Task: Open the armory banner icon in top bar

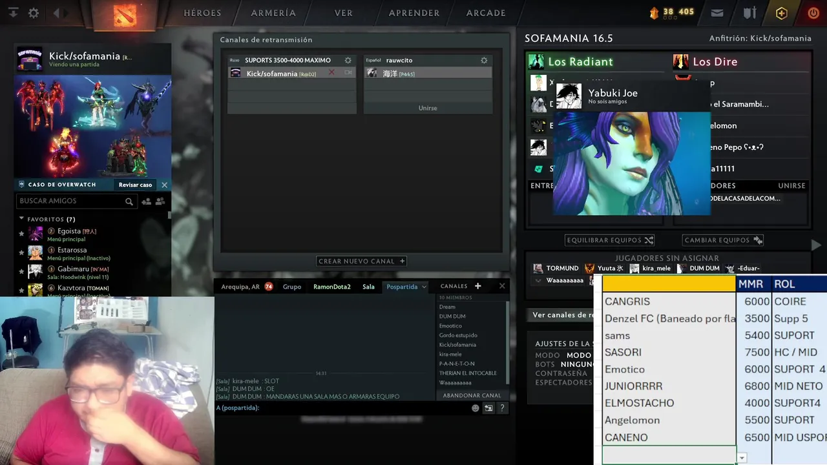Action: pyautogui.click(x=749, y=13)
